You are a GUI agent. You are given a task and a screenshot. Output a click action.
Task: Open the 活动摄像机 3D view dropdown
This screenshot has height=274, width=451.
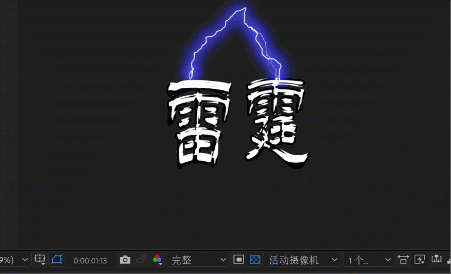pos(302,260)
